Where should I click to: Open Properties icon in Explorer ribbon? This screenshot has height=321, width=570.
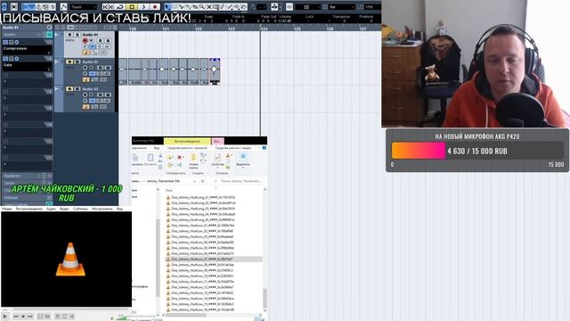pyautogui.click(x=217, y=157)
